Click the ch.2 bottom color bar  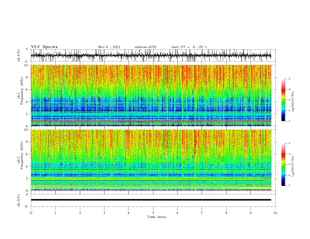(x=283, y=164)
